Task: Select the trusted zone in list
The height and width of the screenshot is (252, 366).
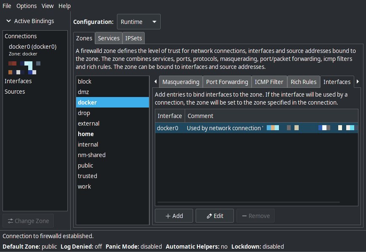Action: click(88, 176)
